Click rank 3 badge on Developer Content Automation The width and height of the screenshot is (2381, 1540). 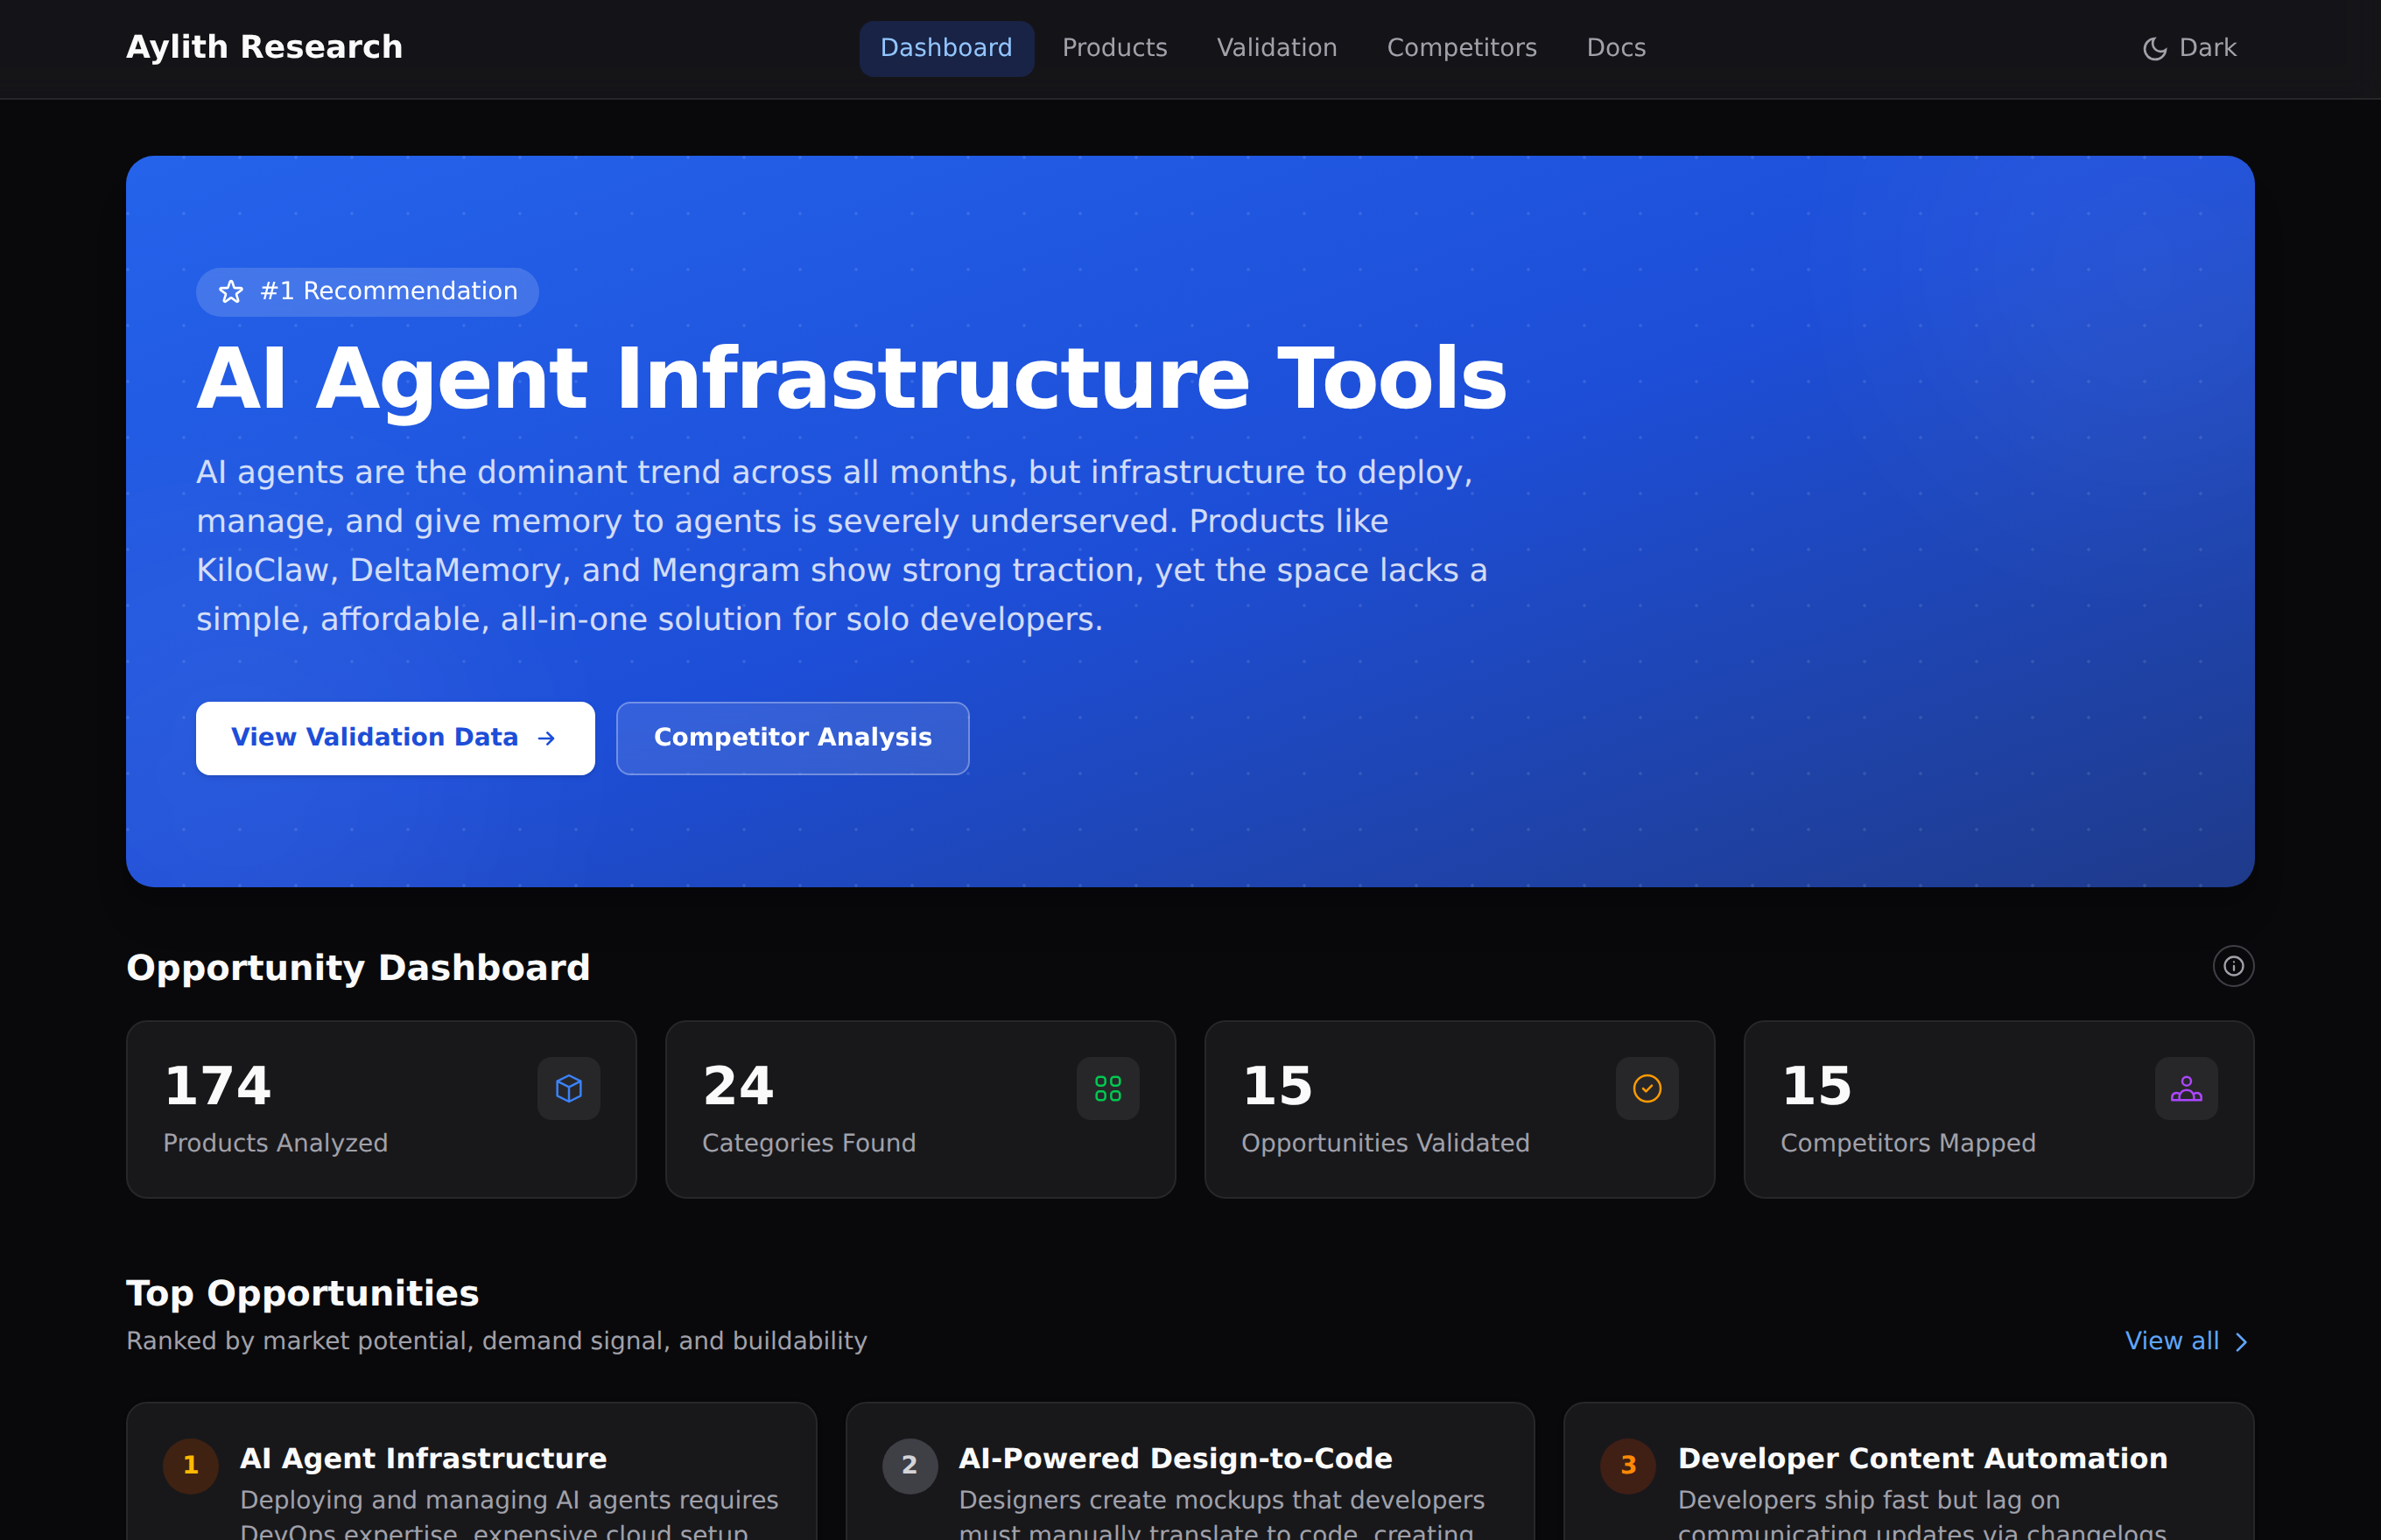(1629, 1466)
